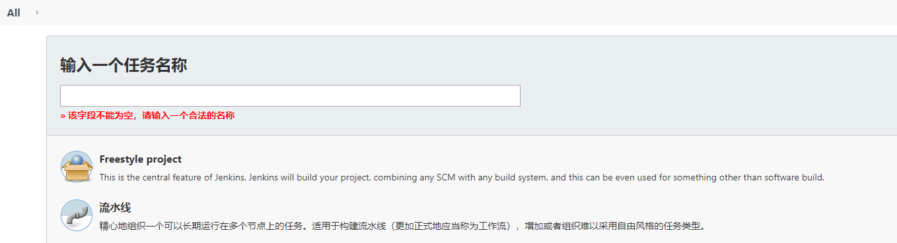
Task: Open the All breadcrumb link
Action: [14, 13]
